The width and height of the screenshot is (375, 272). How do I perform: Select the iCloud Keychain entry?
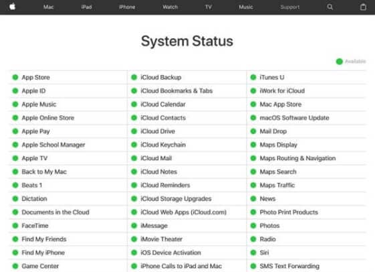coord(163,145)
